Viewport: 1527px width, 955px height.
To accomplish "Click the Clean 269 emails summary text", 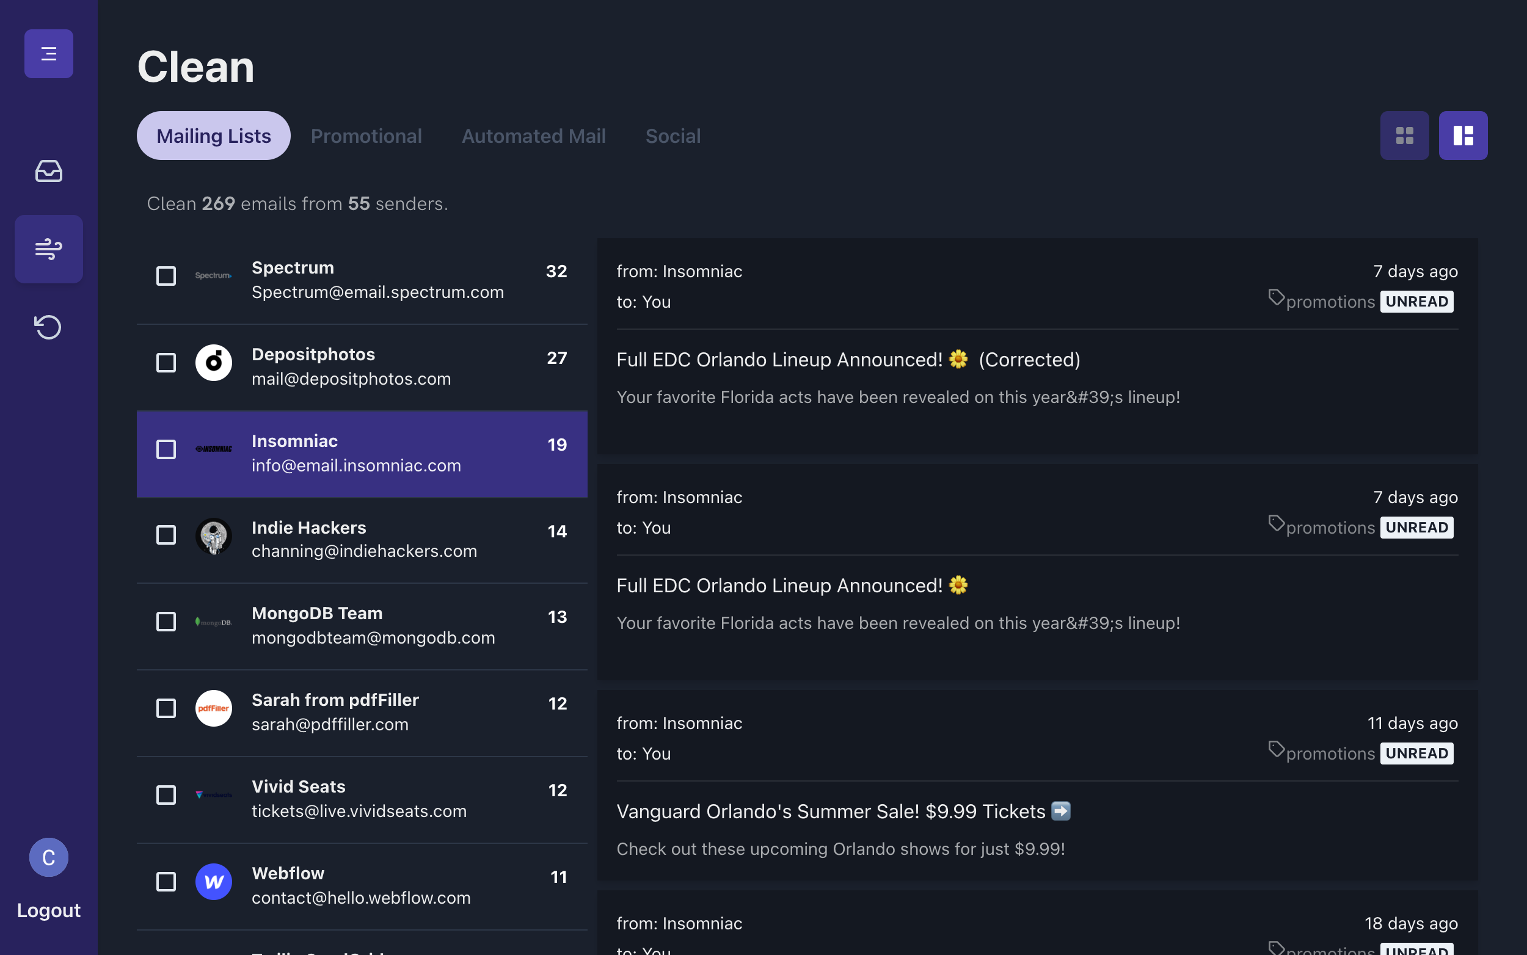I will tap(297, 203).
